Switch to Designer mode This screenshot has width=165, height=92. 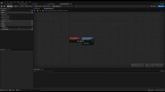[x=153, y=6]
